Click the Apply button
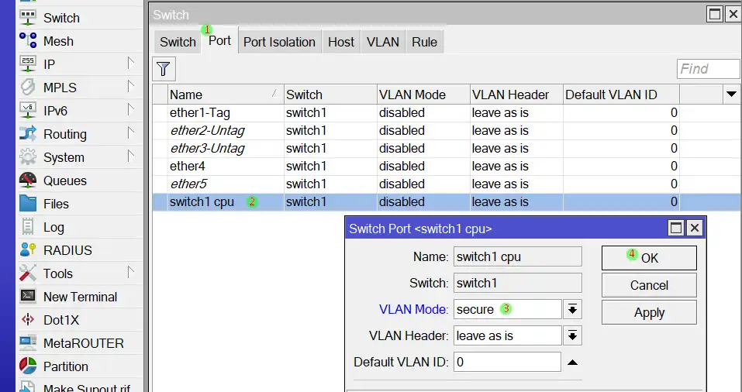 tap(649, 313)
